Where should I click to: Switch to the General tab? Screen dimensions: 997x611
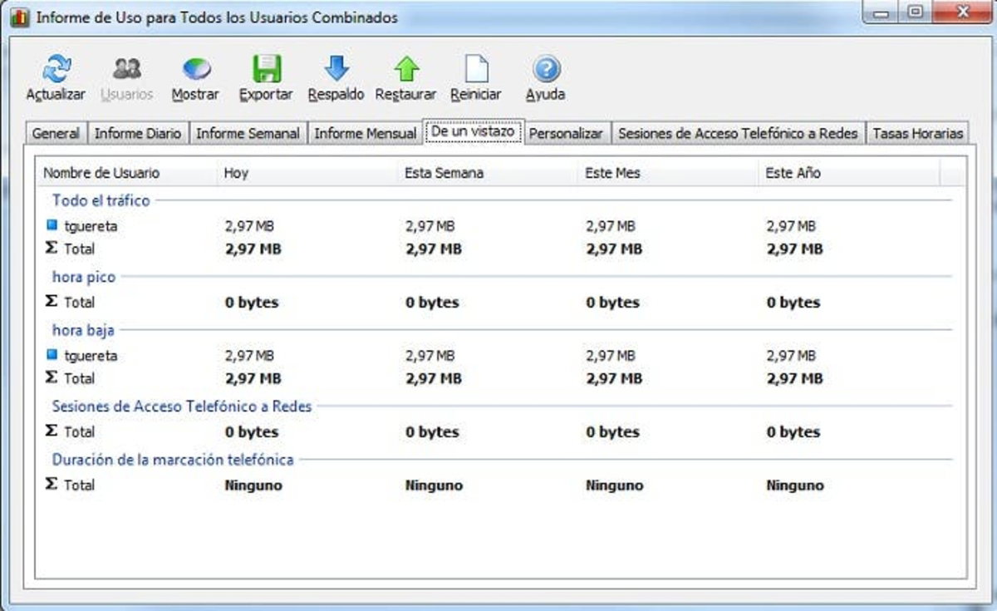56,133
